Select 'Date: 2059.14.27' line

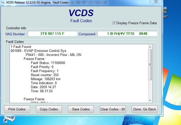pyautogui.click(x=43, y=87)
